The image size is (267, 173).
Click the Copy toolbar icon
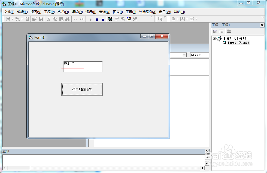55,19
